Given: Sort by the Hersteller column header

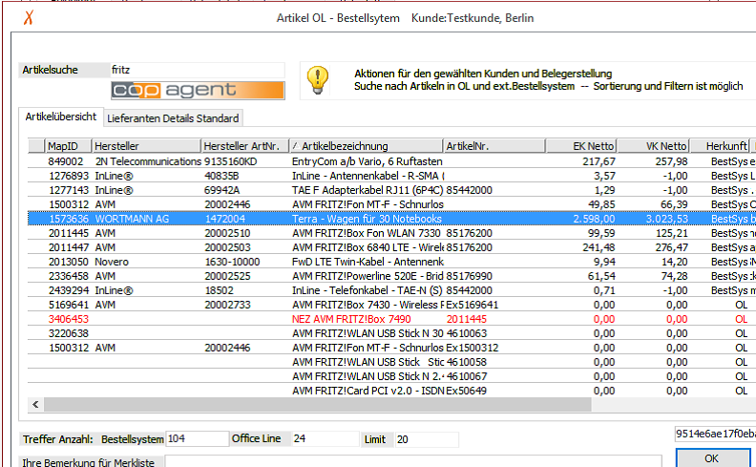Looking at the screenshot, I should coord(146,146).
